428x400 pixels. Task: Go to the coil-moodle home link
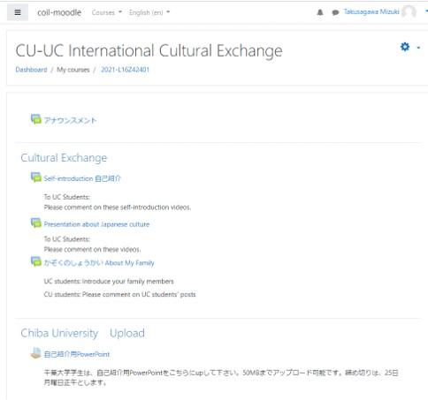coord(59,12)
